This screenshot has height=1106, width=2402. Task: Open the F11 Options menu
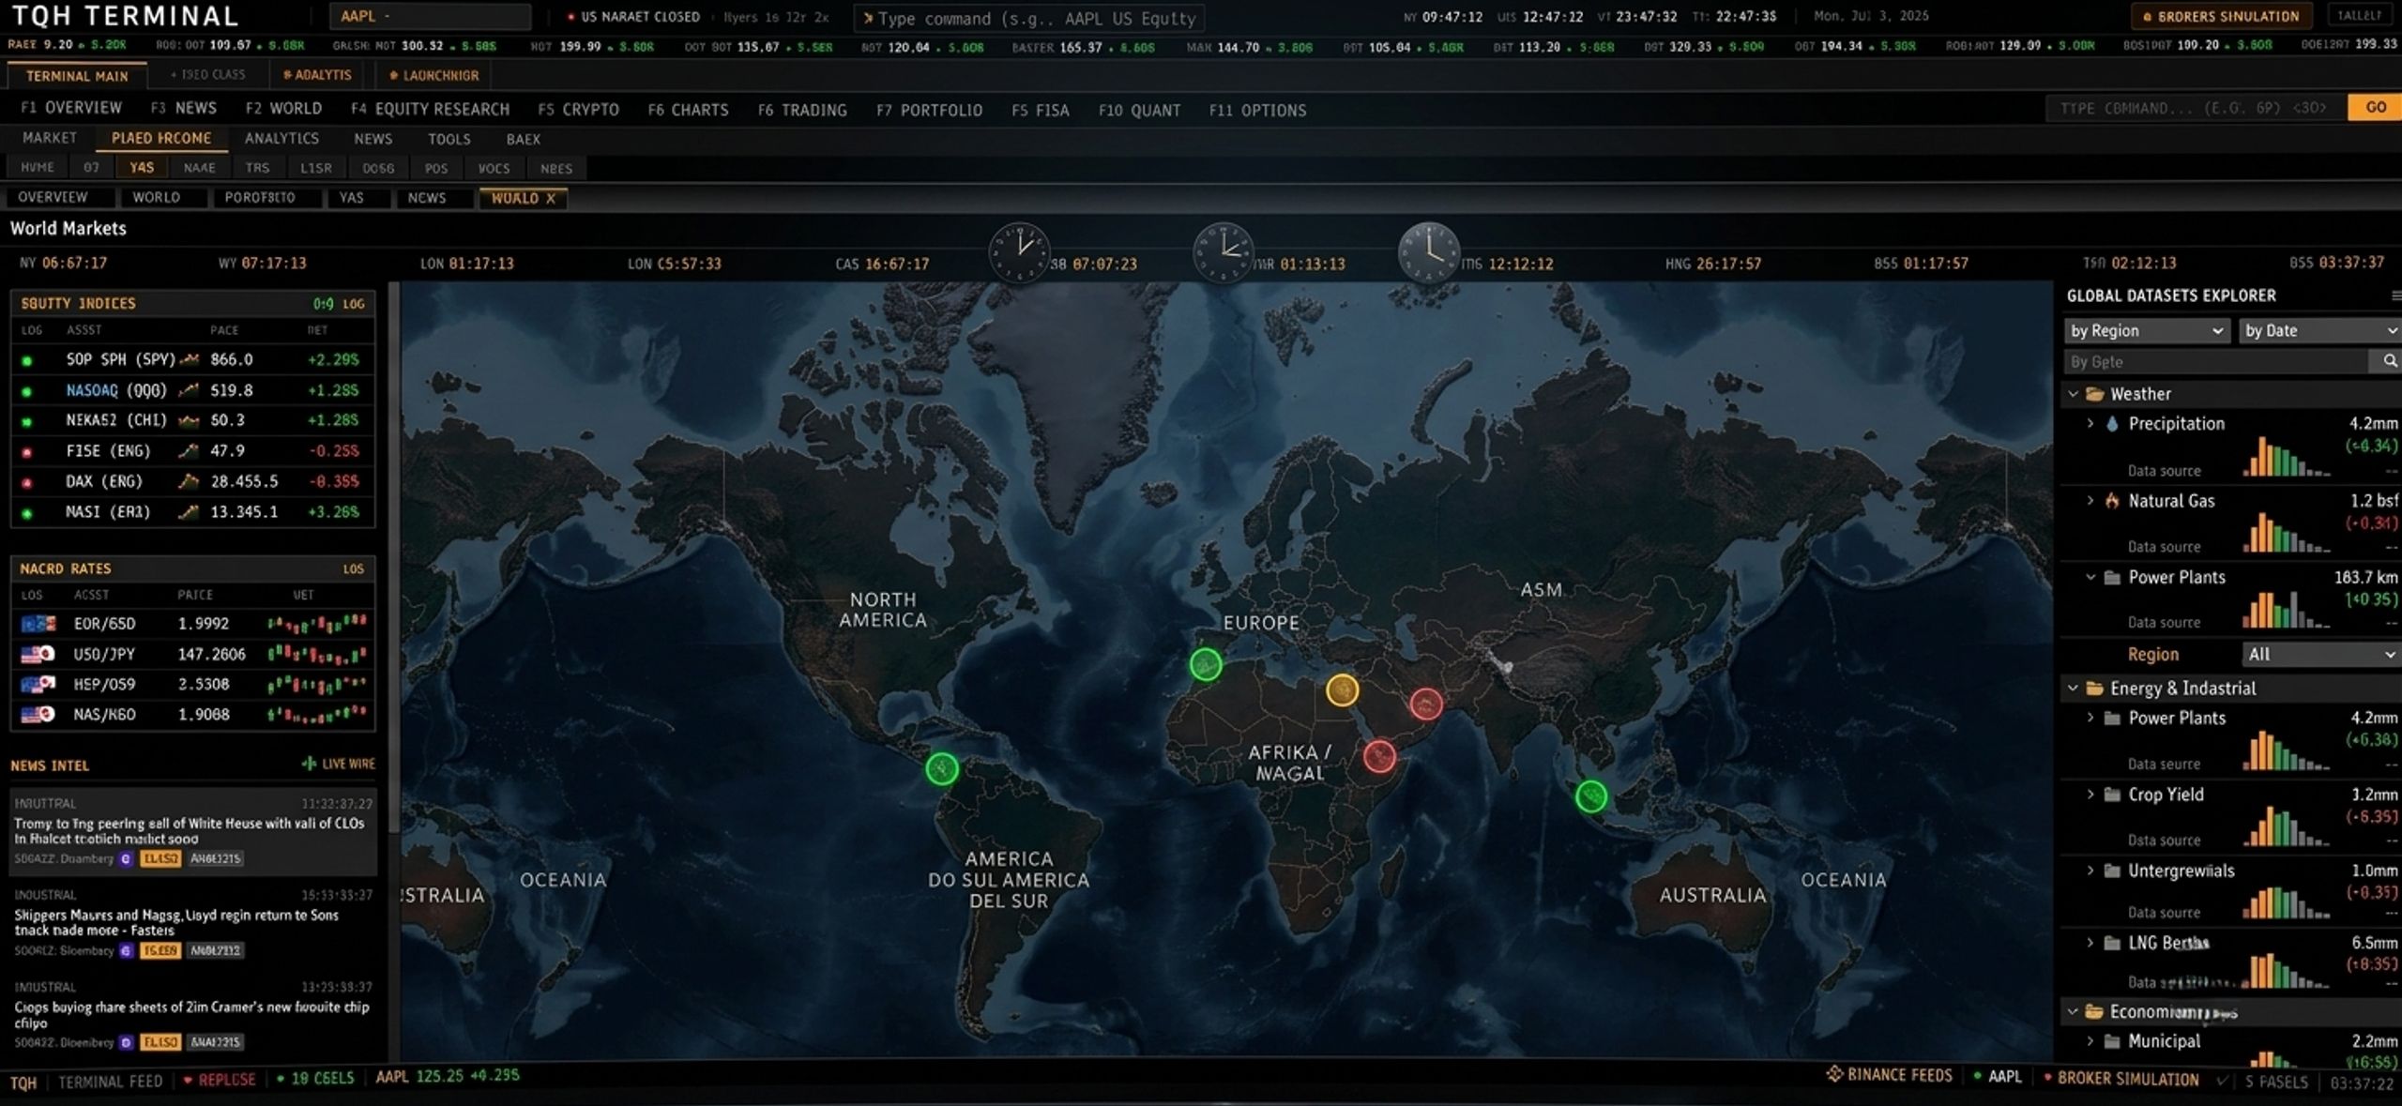tap(1257, 110)
